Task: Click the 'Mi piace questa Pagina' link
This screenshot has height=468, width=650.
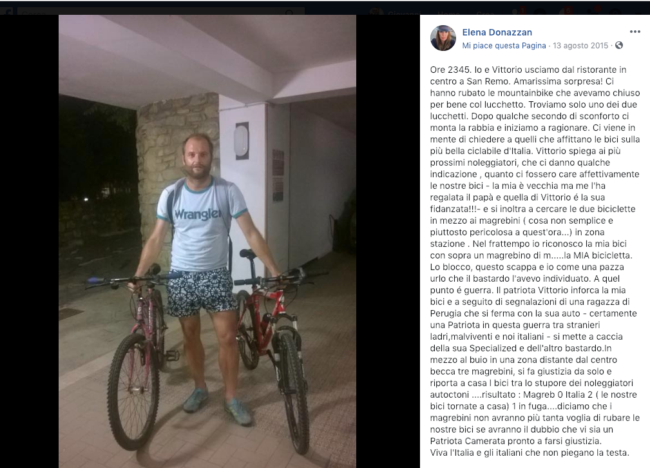Action: point(504,46)
